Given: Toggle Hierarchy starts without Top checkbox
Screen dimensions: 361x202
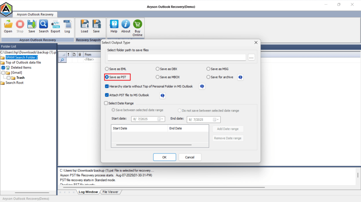Looking at the screenshot, I should [107, 87].
